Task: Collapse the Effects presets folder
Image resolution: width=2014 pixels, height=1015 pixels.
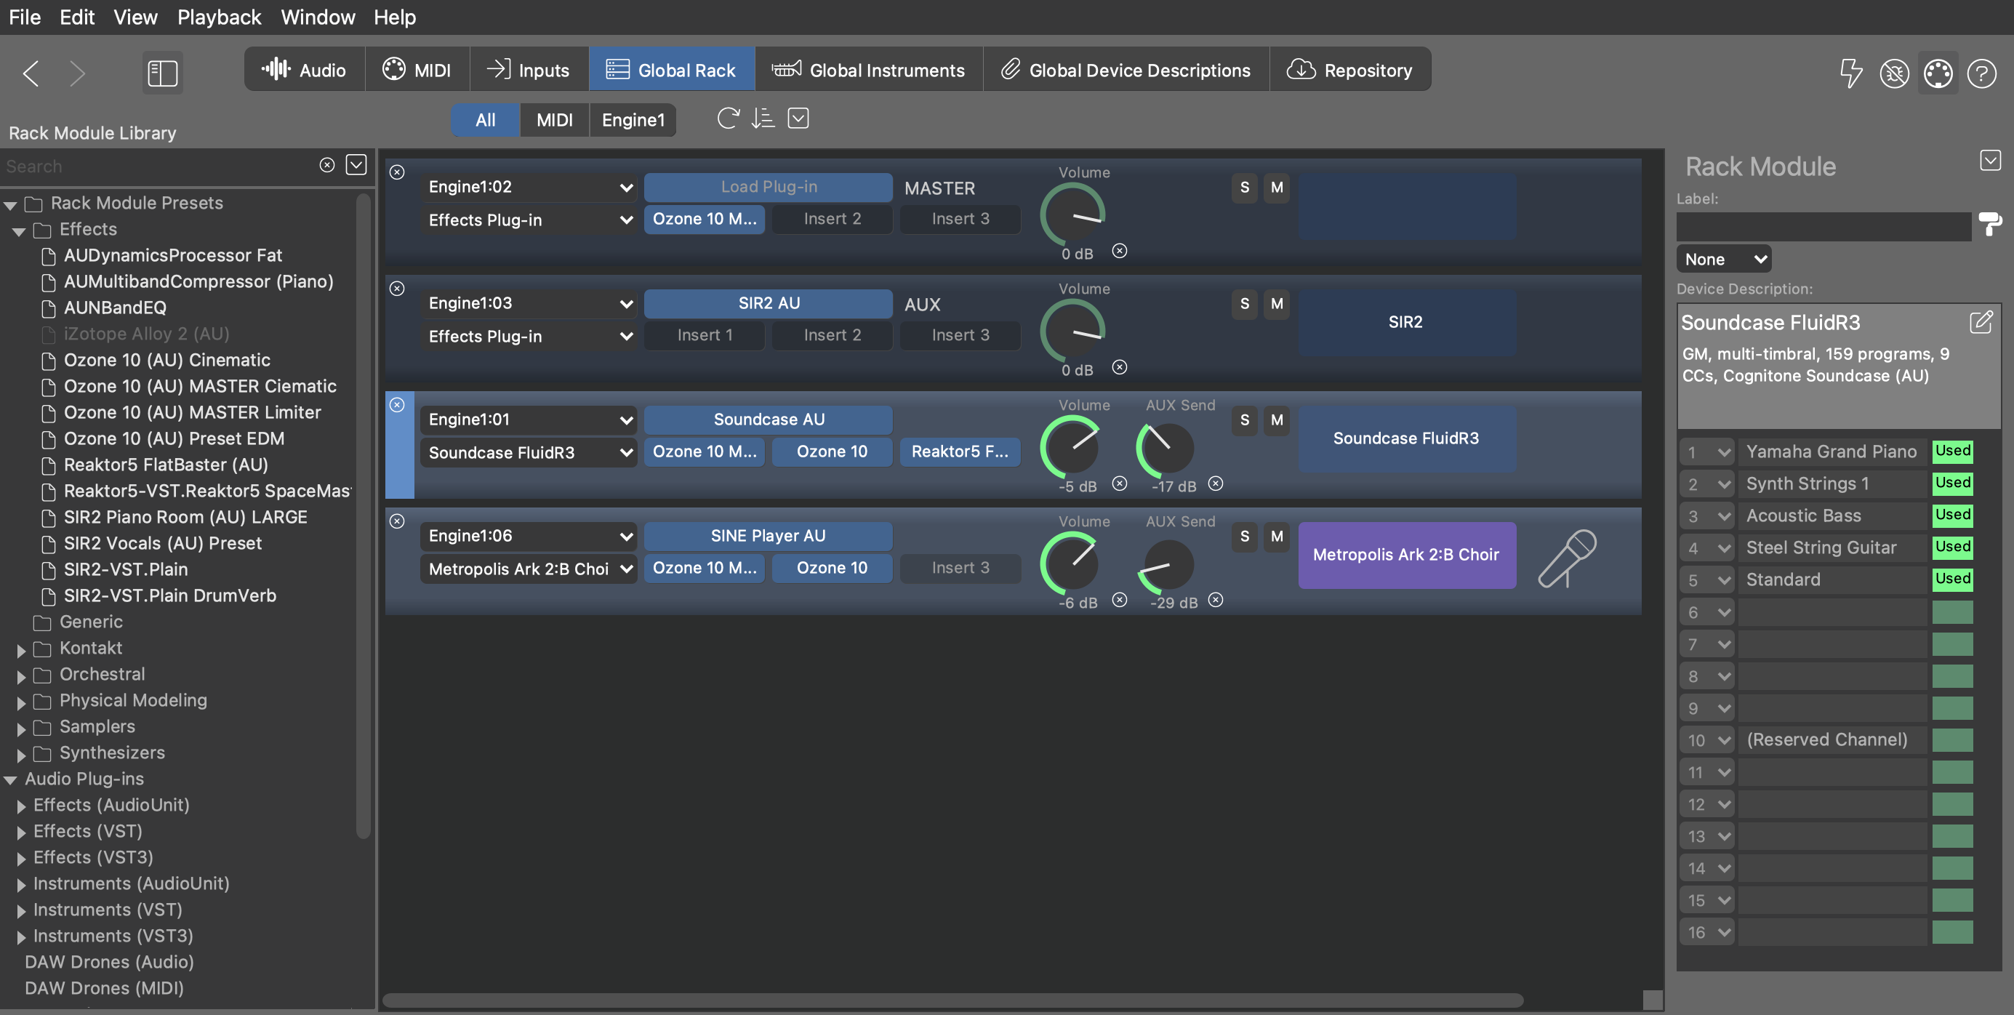Action: click(20, 230)
